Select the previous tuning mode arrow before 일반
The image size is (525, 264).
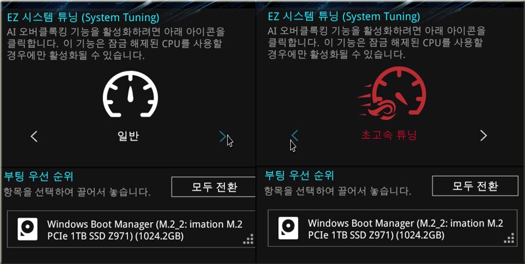click(x=34, y=136)
